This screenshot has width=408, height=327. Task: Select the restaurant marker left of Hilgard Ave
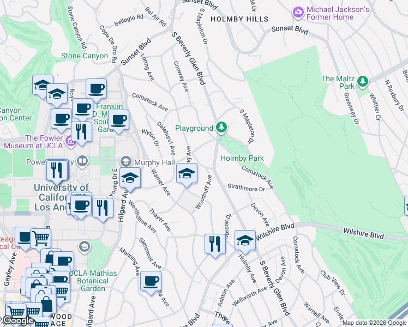103,210
